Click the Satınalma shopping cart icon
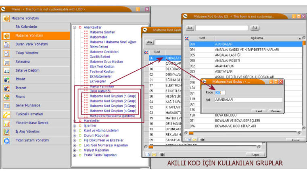Viewport: 307px width, 174px height. tap(6, 62)
